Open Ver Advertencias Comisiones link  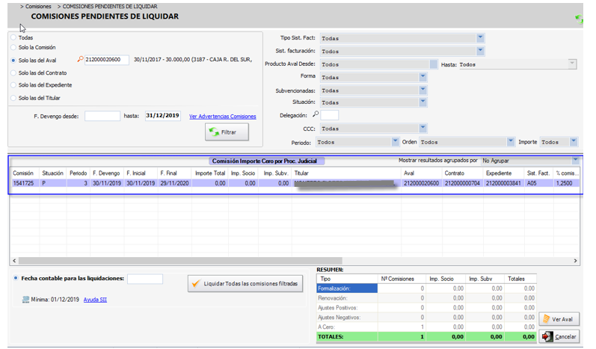[223, 116]
